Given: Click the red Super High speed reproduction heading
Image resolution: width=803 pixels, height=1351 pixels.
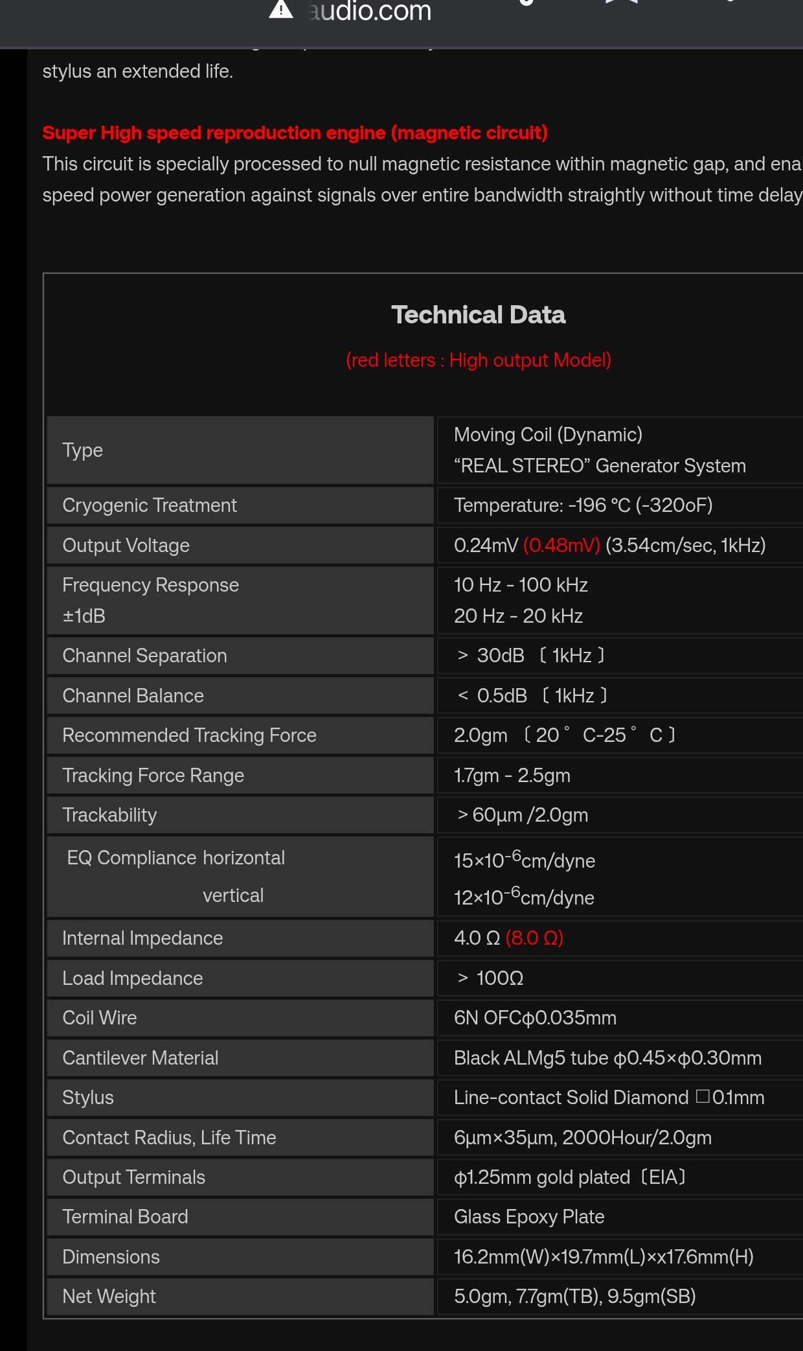Looking at the screenshot, I should coord(295,133).
